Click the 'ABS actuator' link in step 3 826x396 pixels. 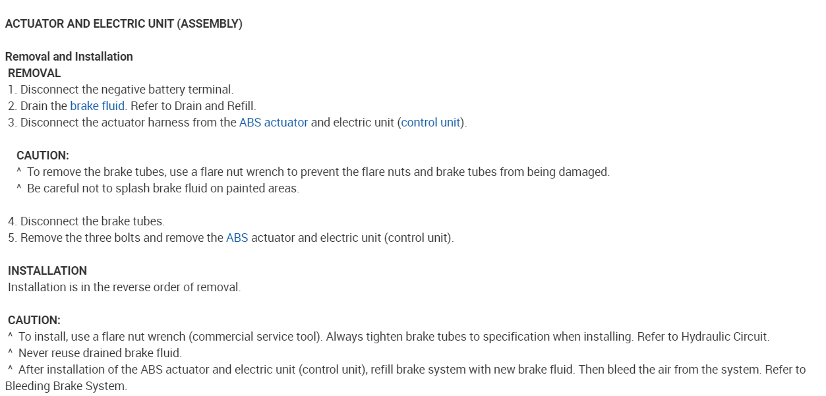coord(274,123)
